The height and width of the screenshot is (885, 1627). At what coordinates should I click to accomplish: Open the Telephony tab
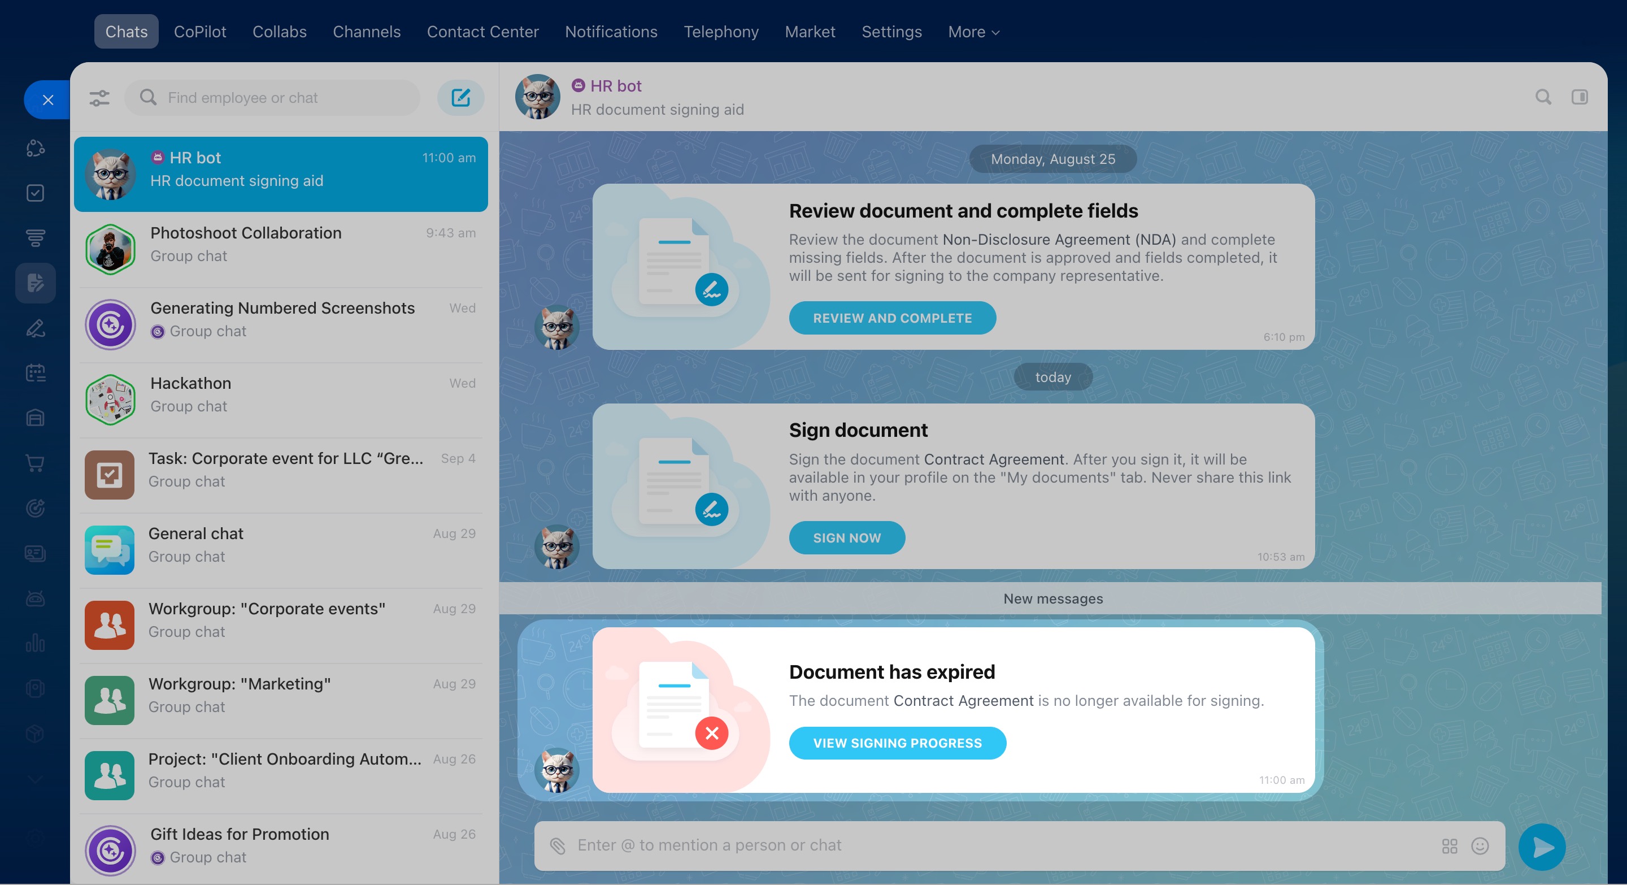721,32
